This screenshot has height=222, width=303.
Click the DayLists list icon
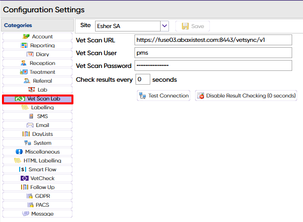pos(26,134)
